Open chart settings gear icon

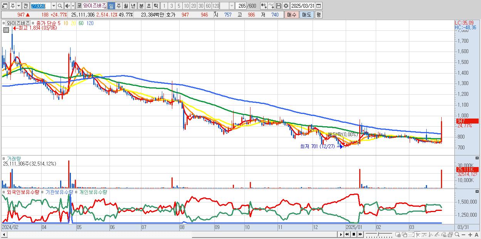pos(286,6)
